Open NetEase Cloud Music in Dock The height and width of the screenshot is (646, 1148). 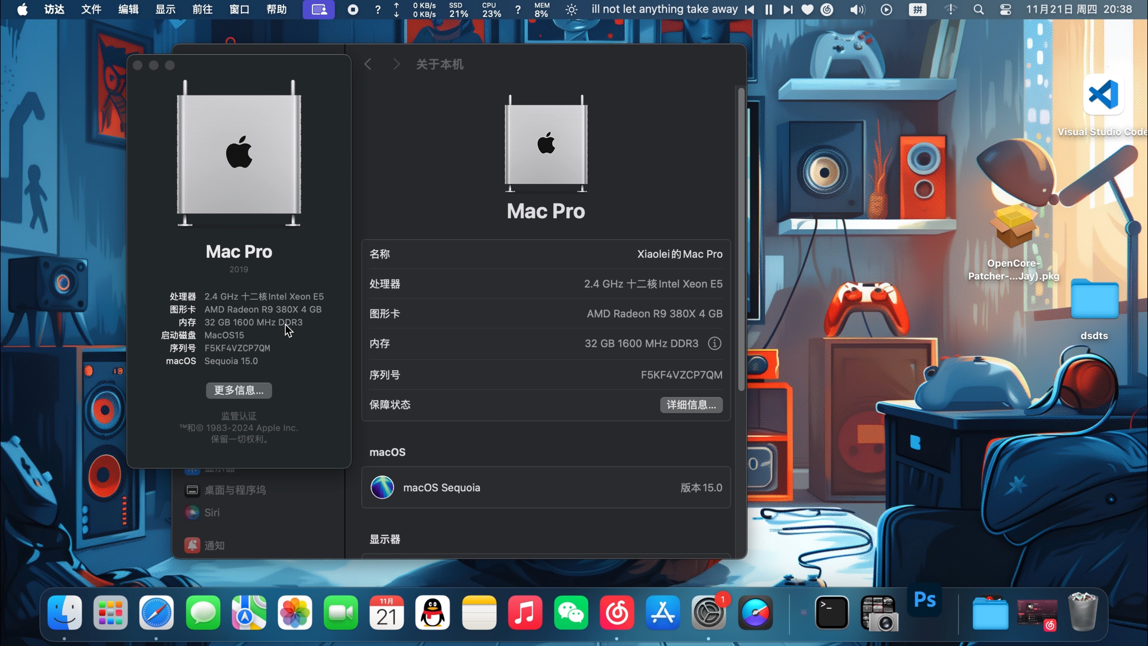[x=617, y=613]
